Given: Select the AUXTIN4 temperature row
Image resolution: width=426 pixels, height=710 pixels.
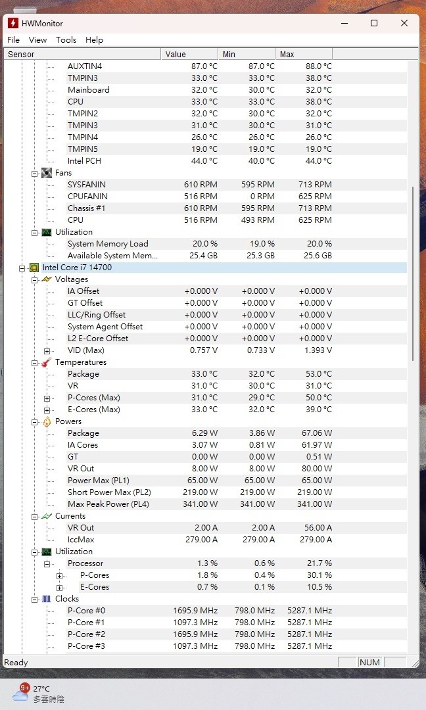Looking at the screenshot, I should (237, 66).
